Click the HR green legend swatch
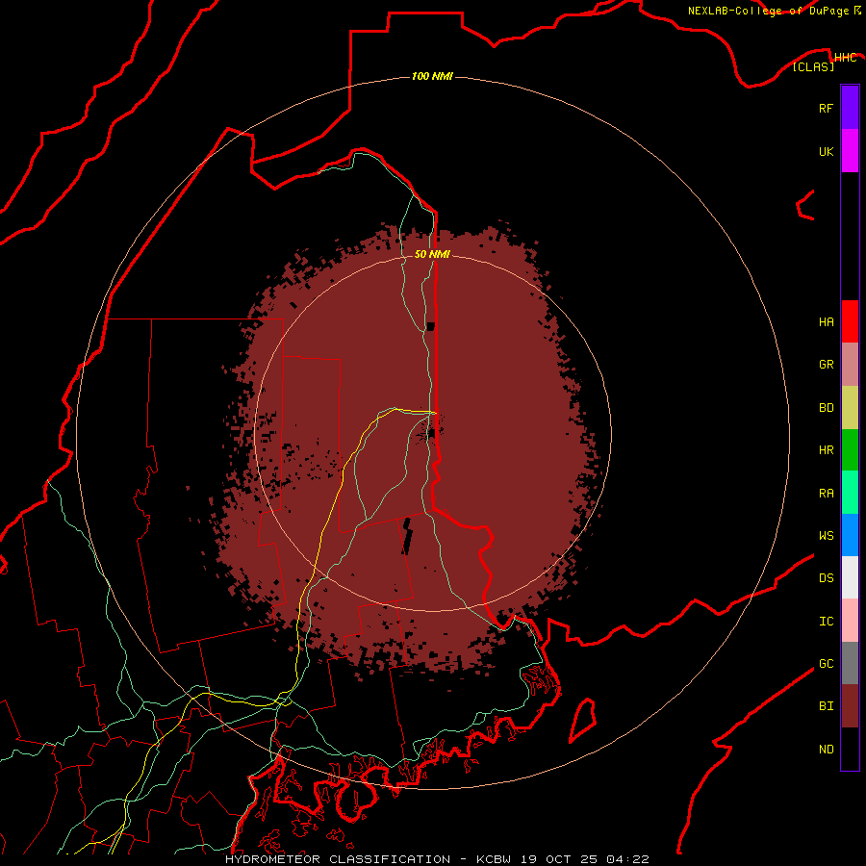This screenshot has width=866, height=866. (x=850, y=450)
